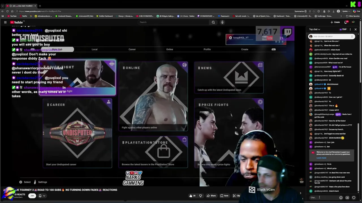Open the PlayStation Store tile

click(153, 152)
